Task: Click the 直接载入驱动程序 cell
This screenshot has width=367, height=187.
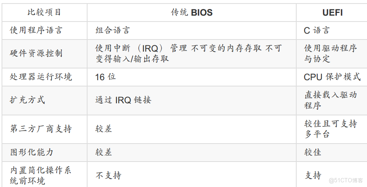Action: (x=330, y=100)
